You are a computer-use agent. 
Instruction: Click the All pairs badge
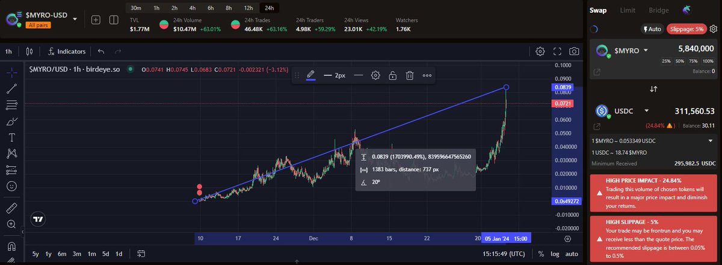(x=39, y=25)
